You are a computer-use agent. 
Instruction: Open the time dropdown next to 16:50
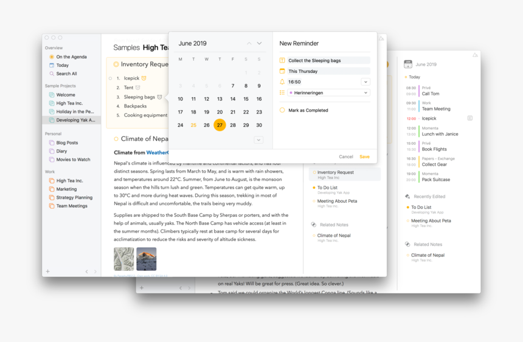[x=365, y=81]
